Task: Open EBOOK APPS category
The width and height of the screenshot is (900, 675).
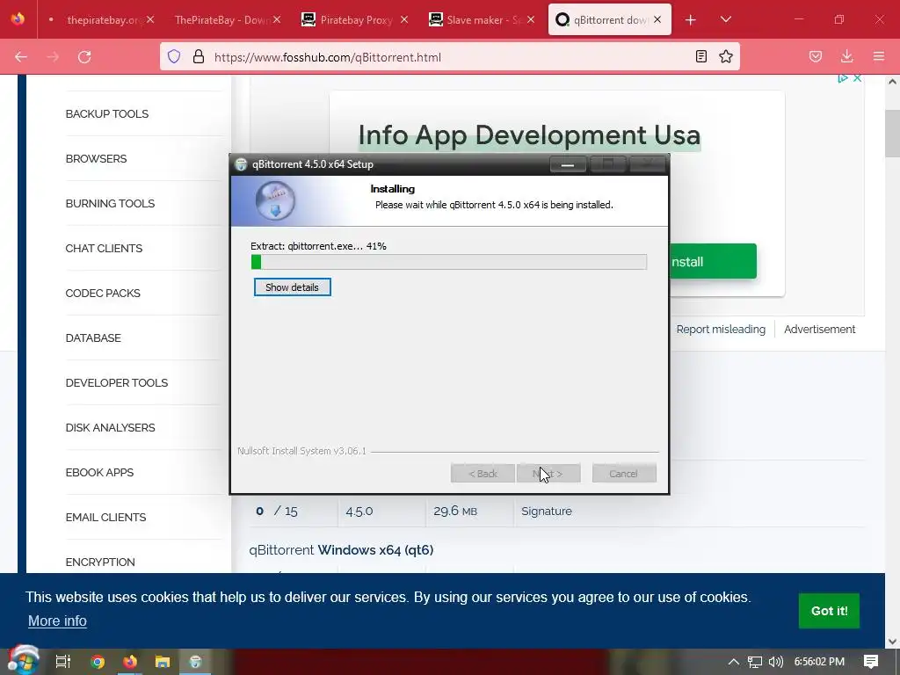Action: click(99, 472)
